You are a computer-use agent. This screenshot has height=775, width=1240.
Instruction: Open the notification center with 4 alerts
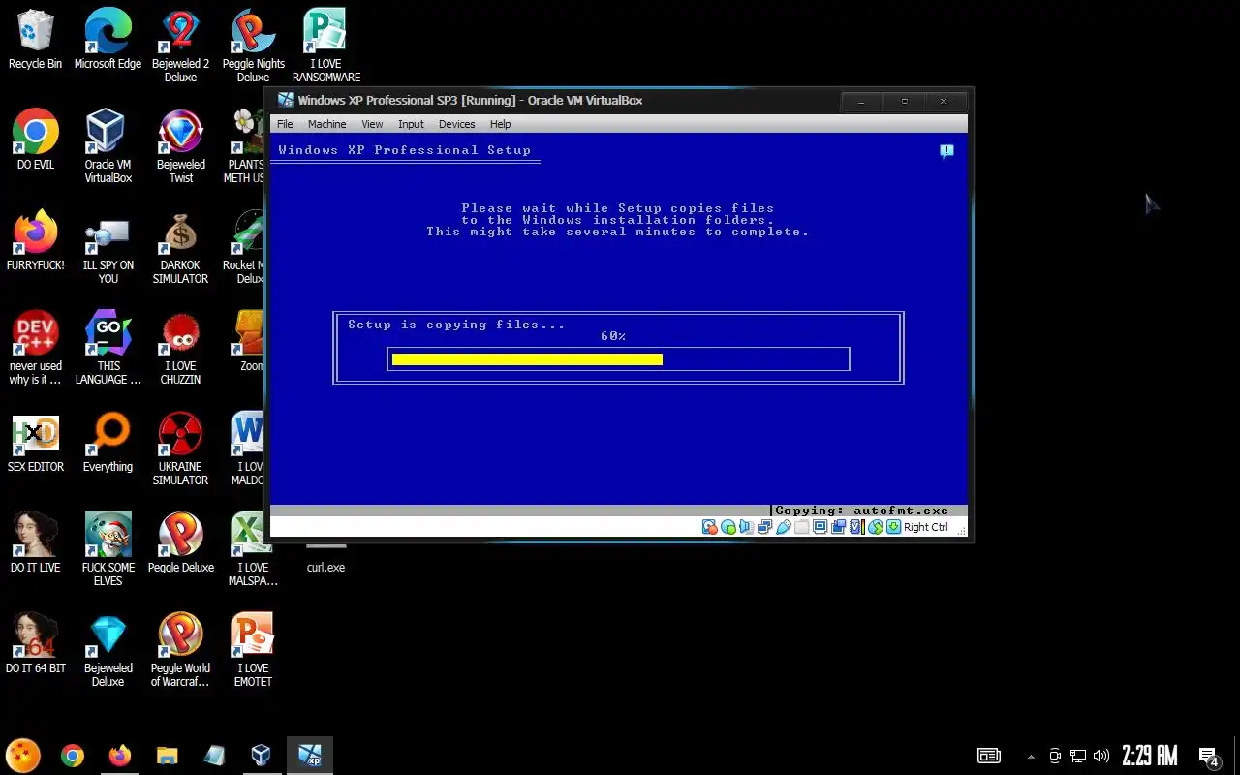pos(1209,757)
